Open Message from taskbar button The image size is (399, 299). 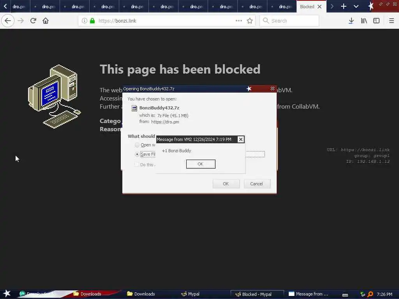(309, 294)
